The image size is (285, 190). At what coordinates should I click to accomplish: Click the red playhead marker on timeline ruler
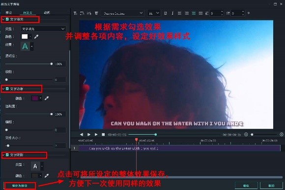click(x=136, y=140)
